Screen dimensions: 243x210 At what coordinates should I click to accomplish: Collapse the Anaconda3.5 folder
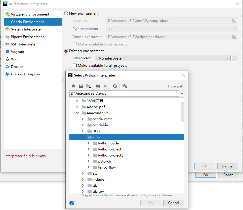[77, 113]
